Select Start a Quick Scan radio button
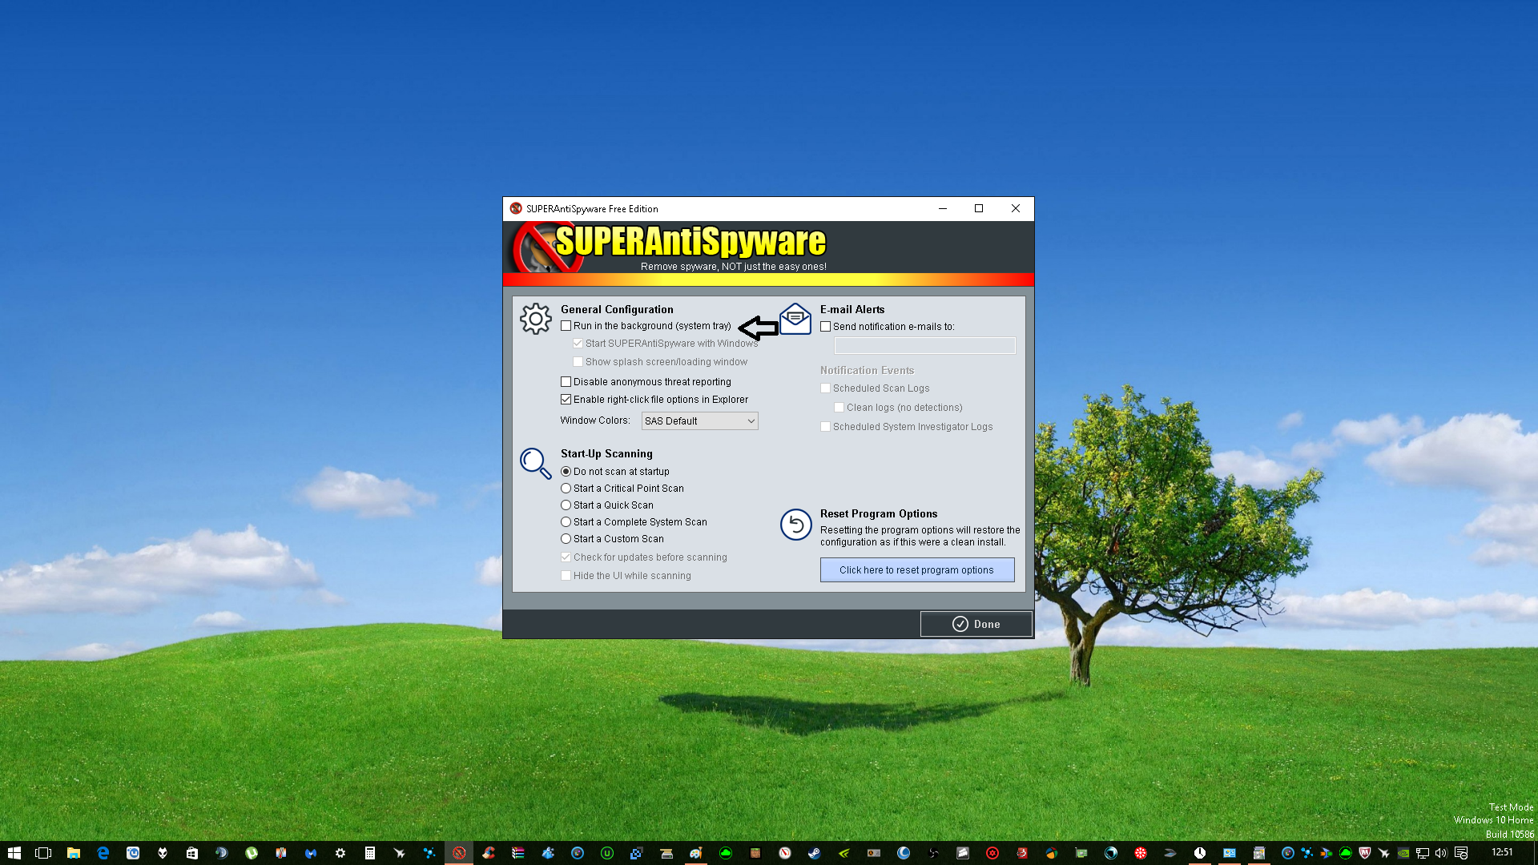The height and width of the screenshot is (865, 1538). (x=566, y=505)
